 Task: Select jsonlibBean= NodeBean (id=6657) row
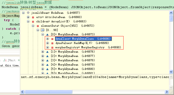pyautogui.click(x=56, y=13)
